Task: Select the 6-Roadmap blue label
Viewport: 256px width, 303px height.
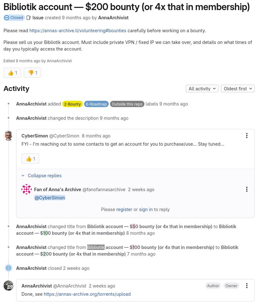Action: coord(96,104)
